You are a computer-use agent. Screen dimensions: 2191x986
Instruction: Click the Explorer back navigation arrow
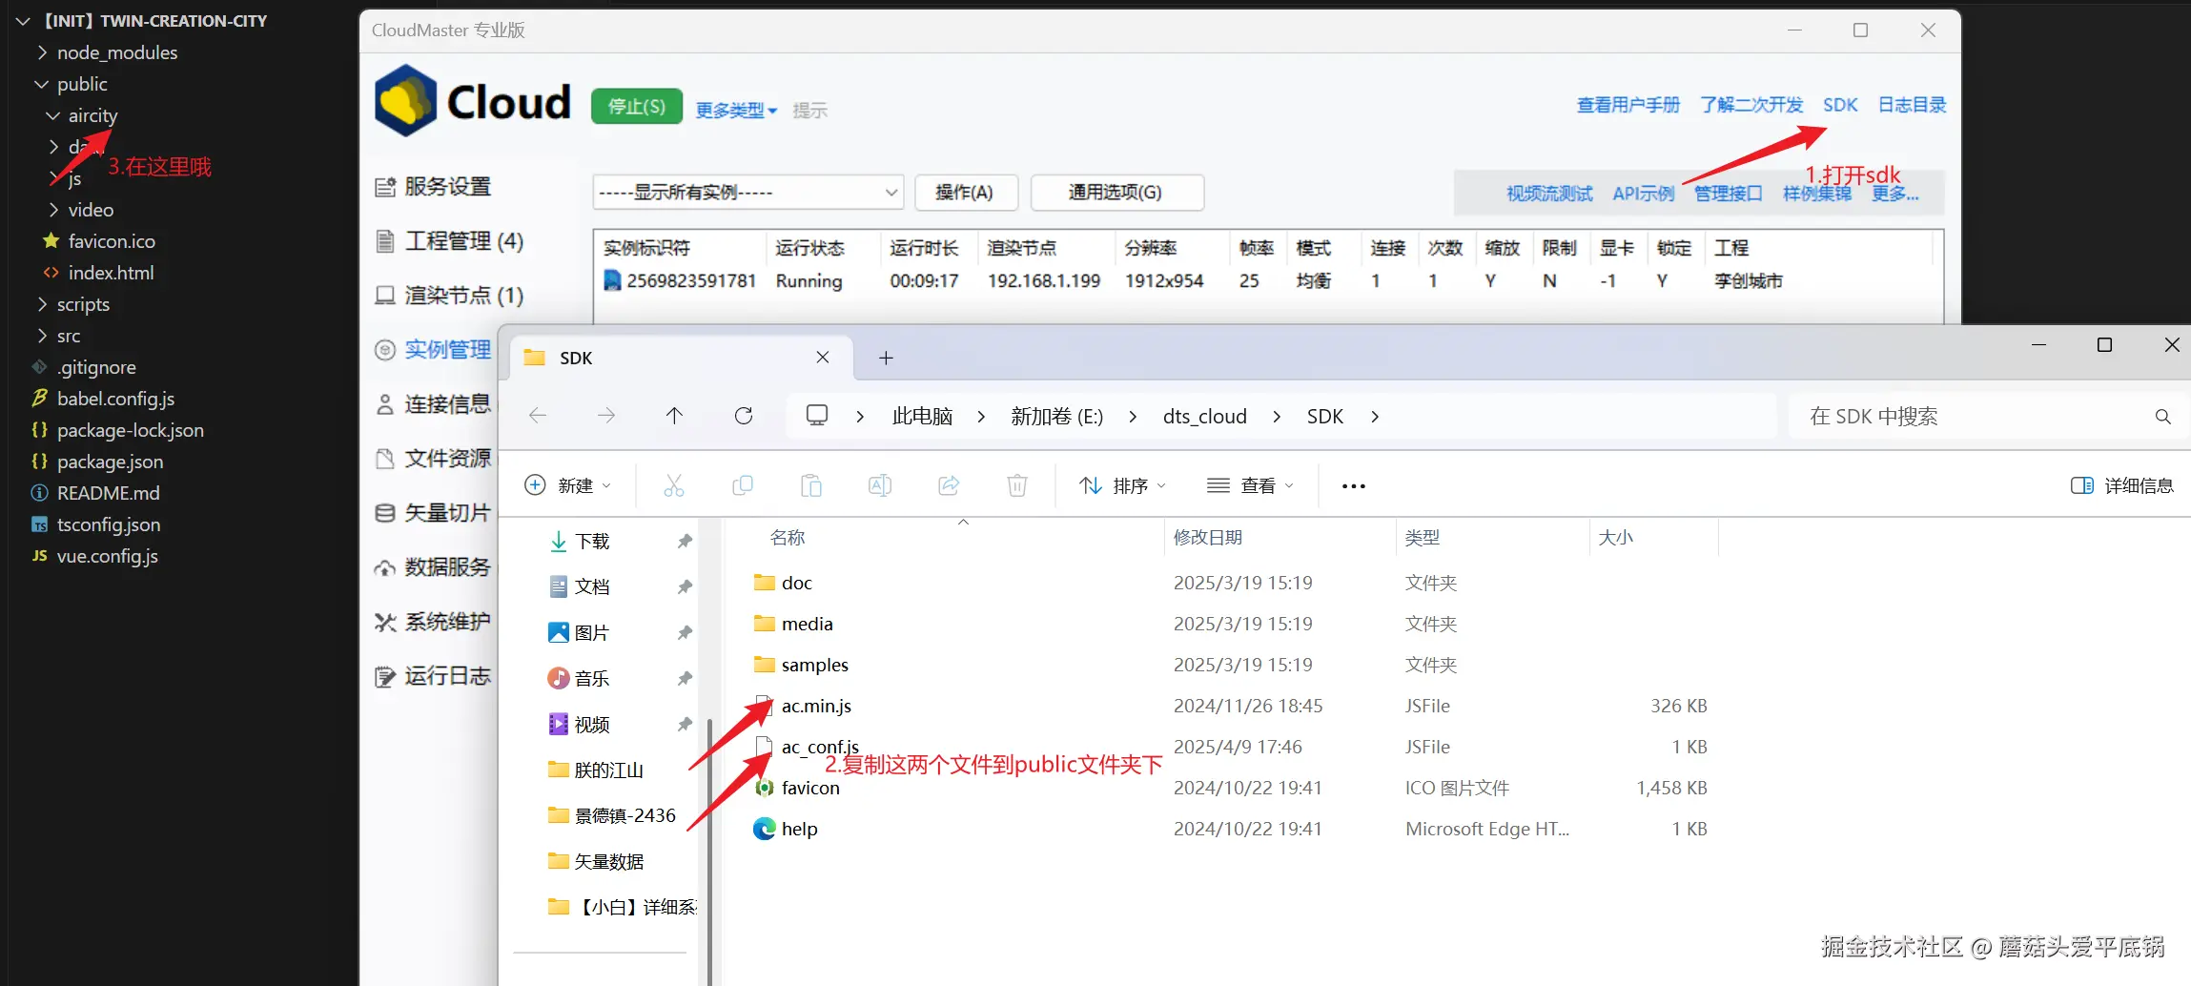tap(538, 416)
